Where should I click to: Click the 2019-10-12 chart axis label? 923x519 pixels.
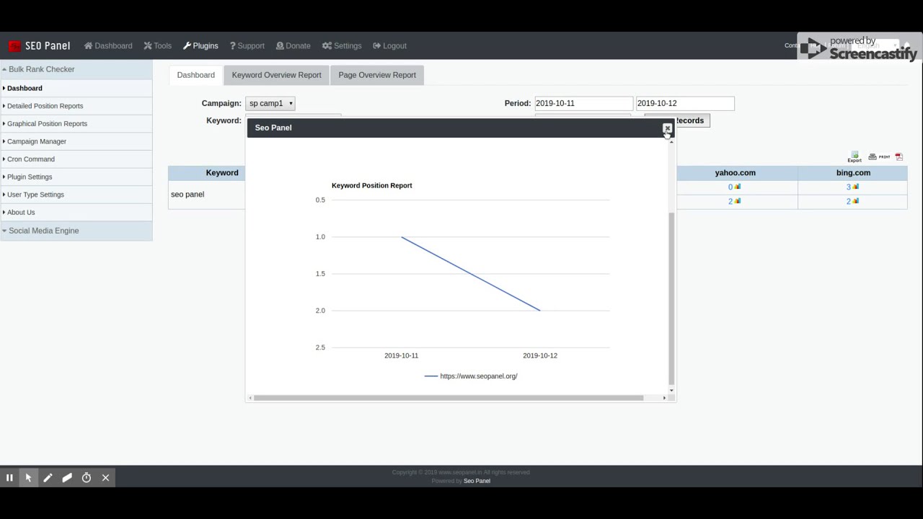(540, 355)
